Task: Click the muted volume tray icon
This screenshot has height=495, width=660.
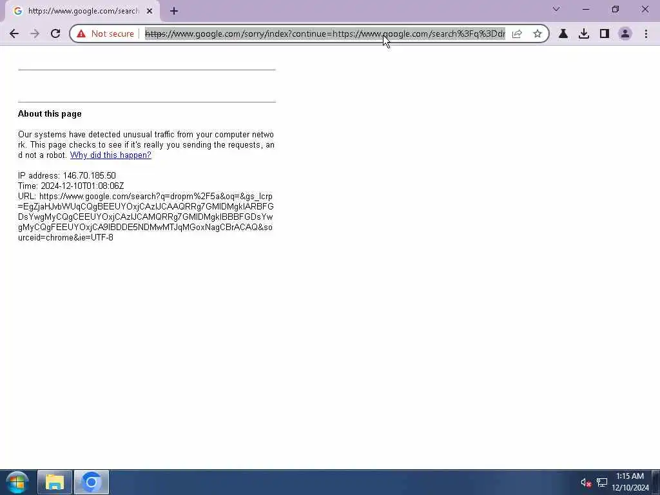Action: (x=586, y=482)
